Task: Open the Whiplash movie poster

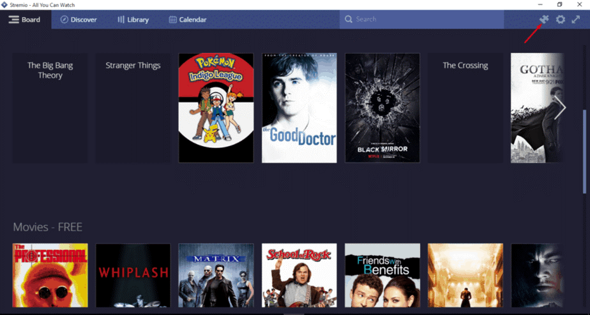Action: pyautogui.click(x=133, y=275)
